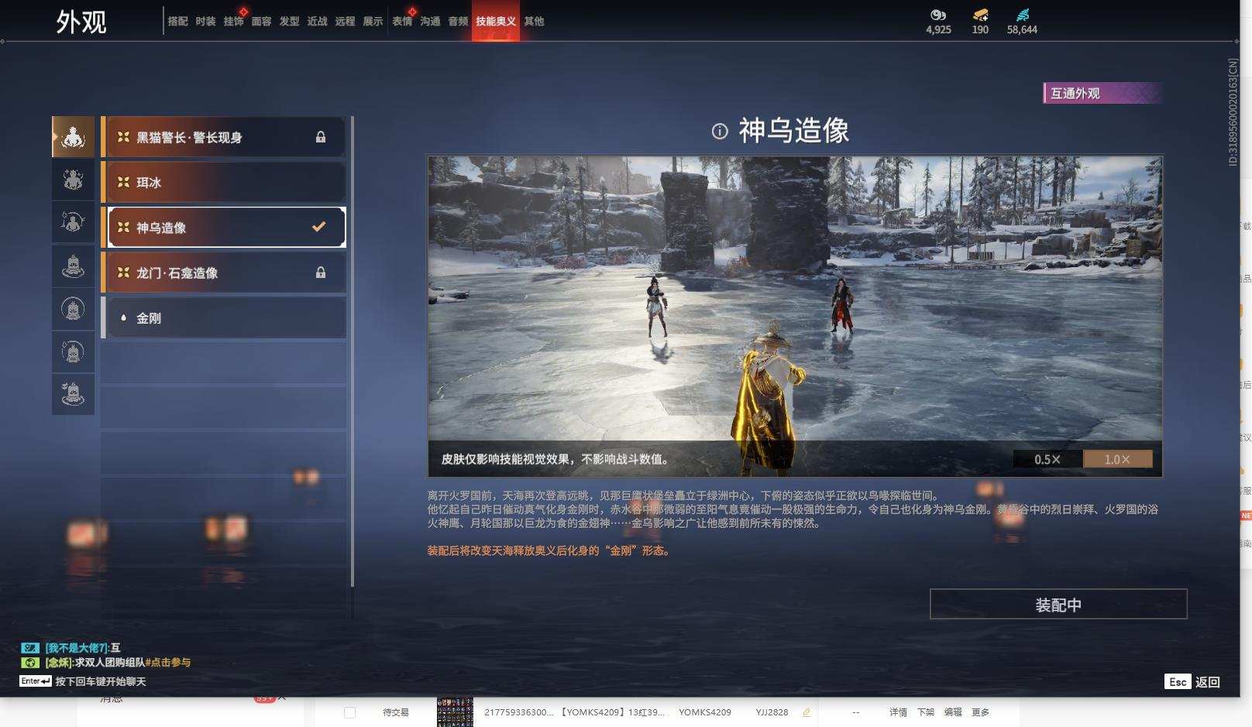
Task: Select the fourth hero icon in sidebar
Action: 73,266
